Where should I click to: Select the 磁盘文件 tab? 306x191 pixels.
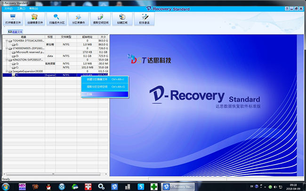[x=16, y=32]
